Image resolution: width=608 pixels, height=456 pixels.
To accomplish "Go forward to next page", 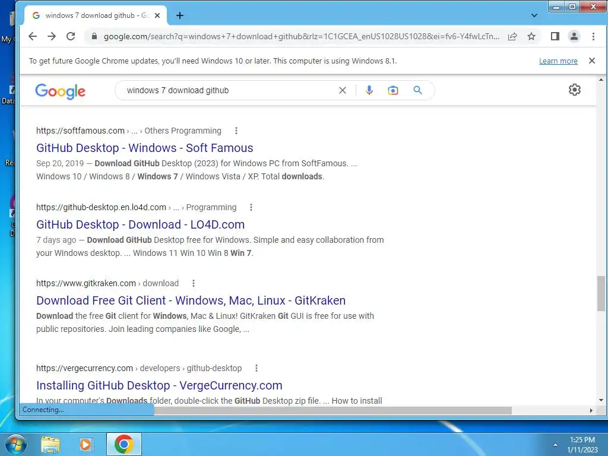I will click(52, 36).
